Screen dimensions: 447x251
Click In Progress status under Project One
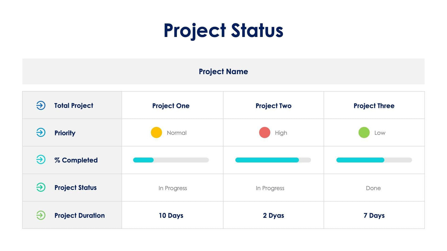click(x=173, y=188)
